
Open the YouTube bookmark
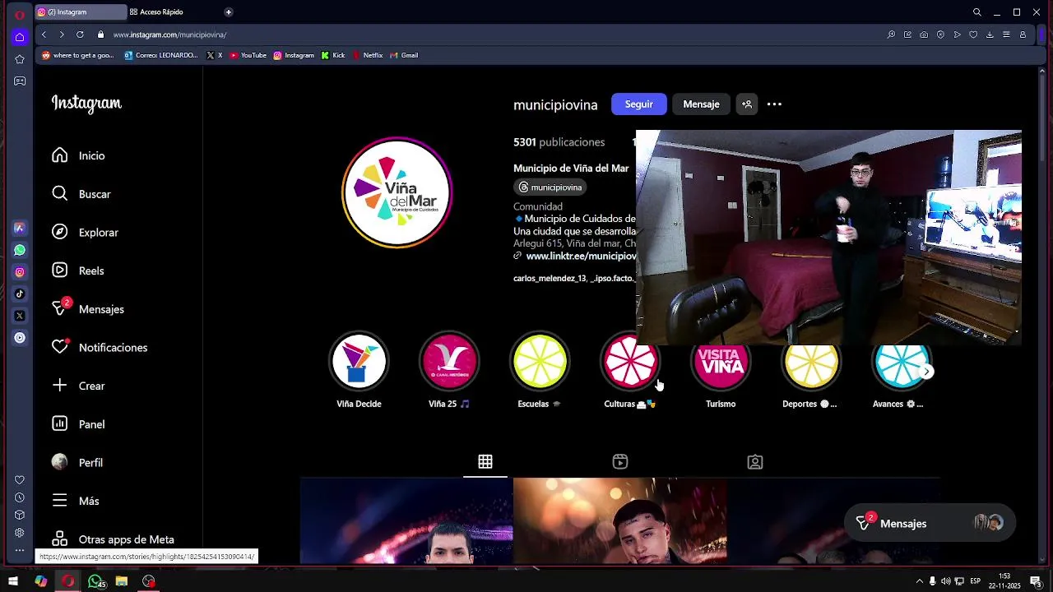(x=248, y=55)
